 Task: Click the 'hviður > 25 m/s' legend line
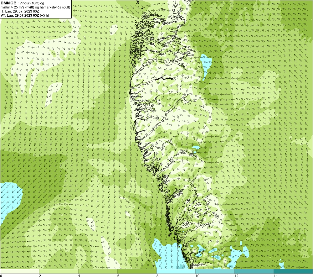click(x=35, y=8)
